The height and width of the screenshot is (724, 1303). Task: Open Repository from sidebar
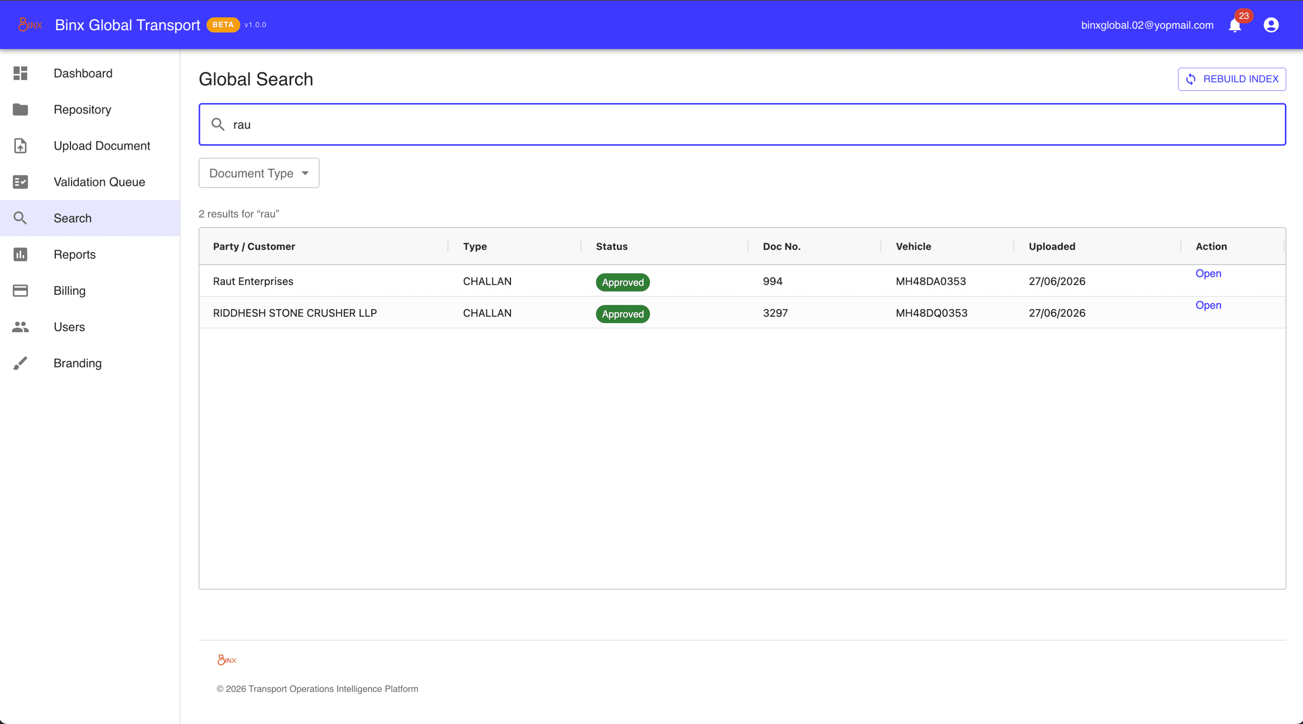[90, 109]
